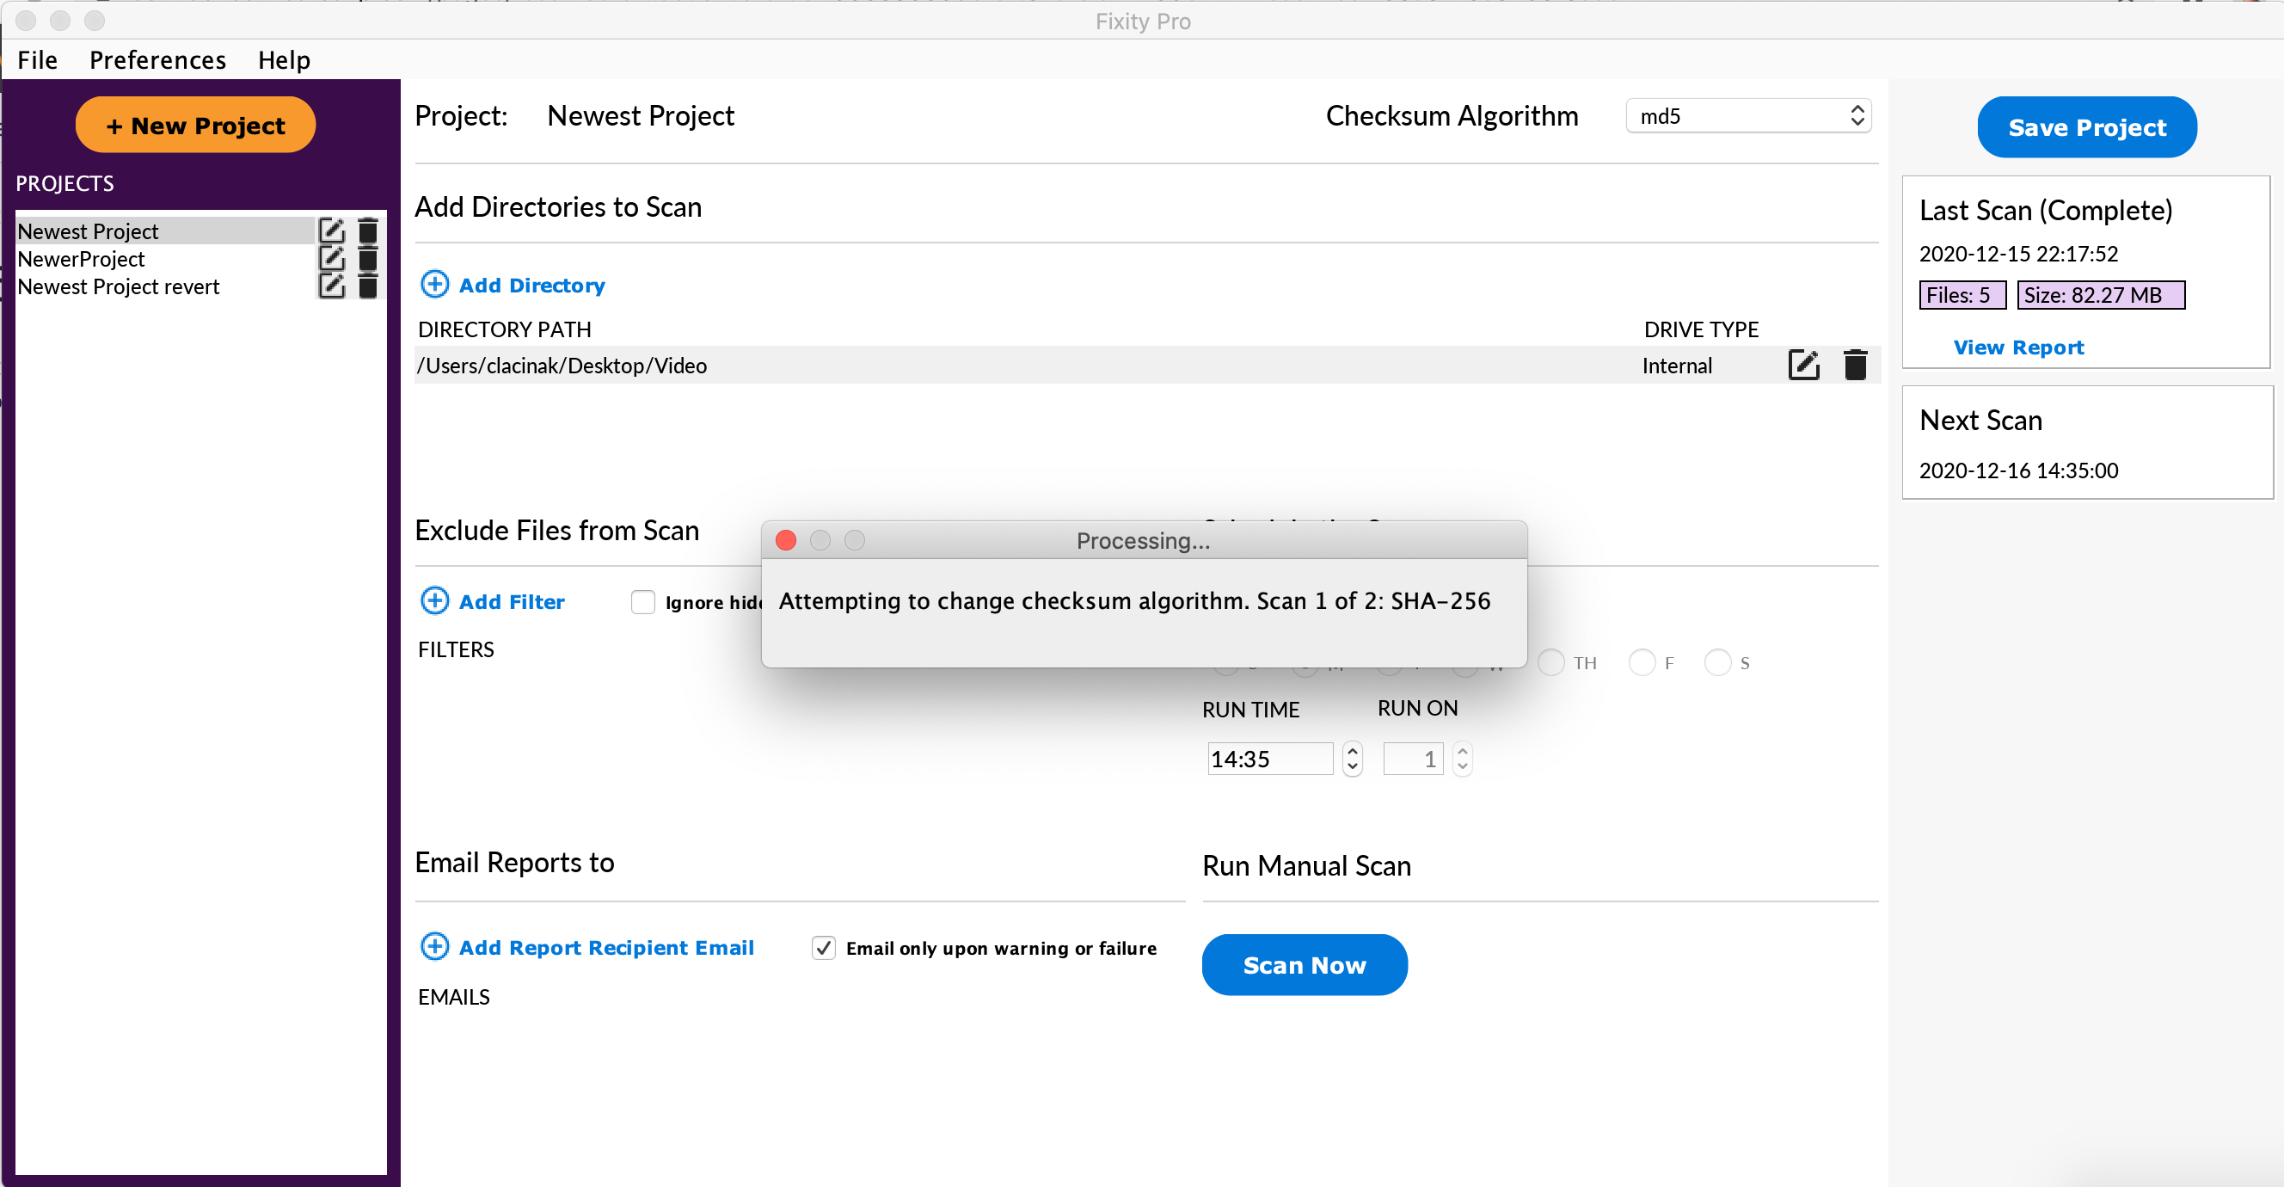The image size is (2284, 1187).
Task: Click the Add Report Recipient Email link
Action: click(x=606, y=949)
